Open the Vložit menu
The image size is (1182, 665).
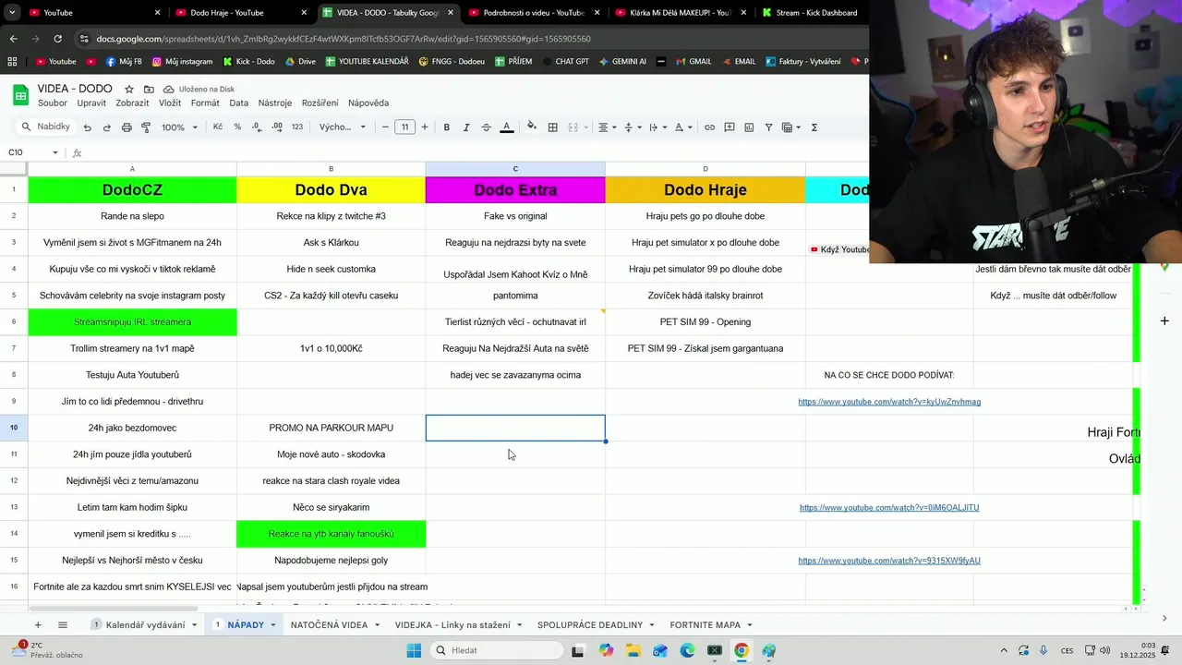tap(170, 103)
